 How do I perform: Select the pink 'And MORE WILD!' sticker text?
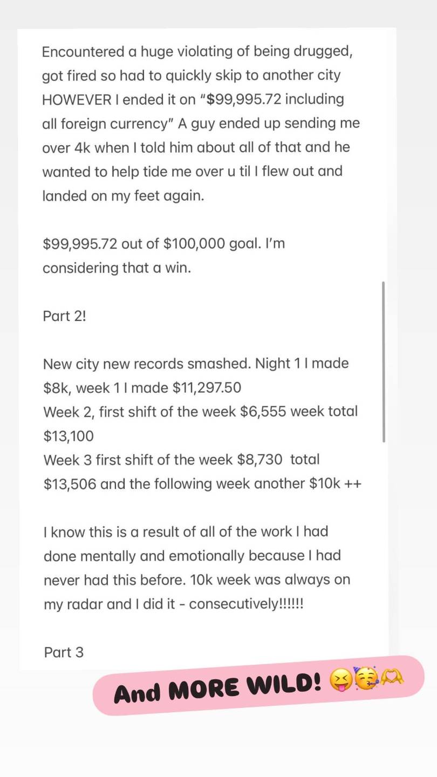click(218, 690)
